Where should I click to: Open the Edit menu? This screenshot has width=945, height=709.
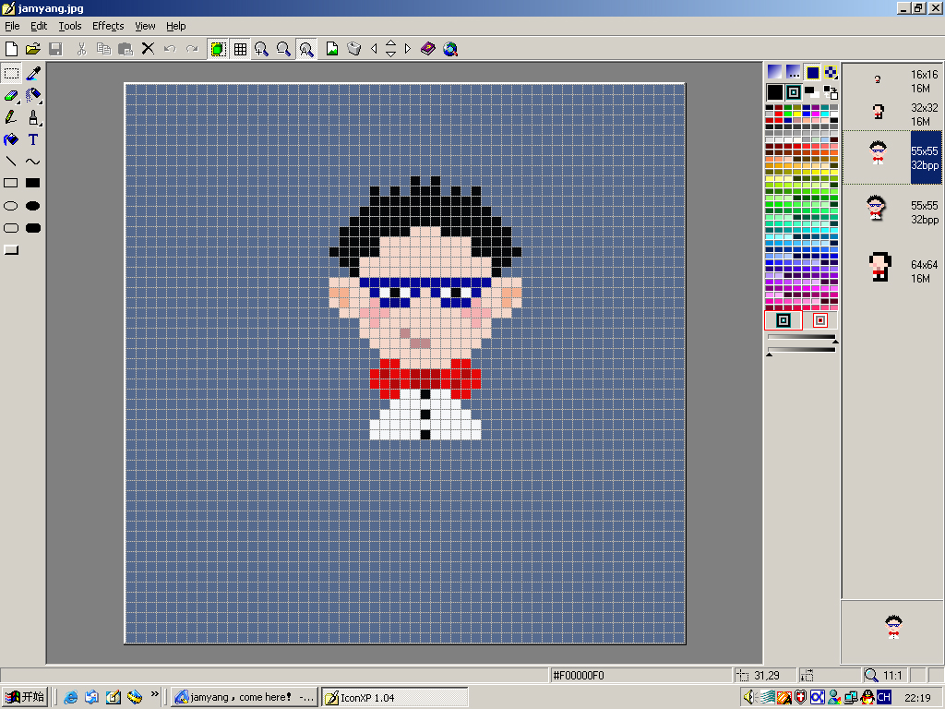39,26
